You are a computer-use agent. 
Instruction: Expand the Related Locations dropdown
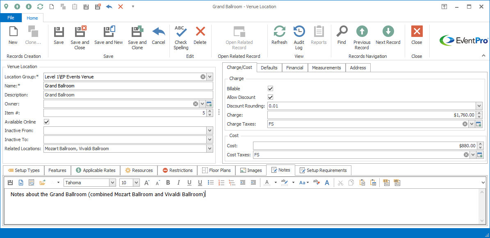click(x=210, y=149)
